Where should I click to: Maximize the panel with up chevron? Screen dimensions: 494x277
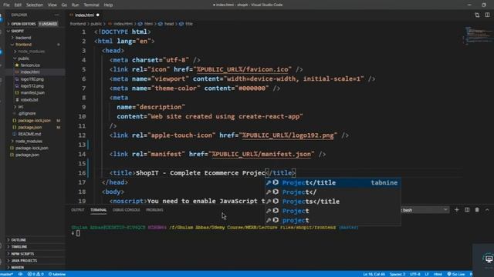pyautogui.click(x=487, y=210)
